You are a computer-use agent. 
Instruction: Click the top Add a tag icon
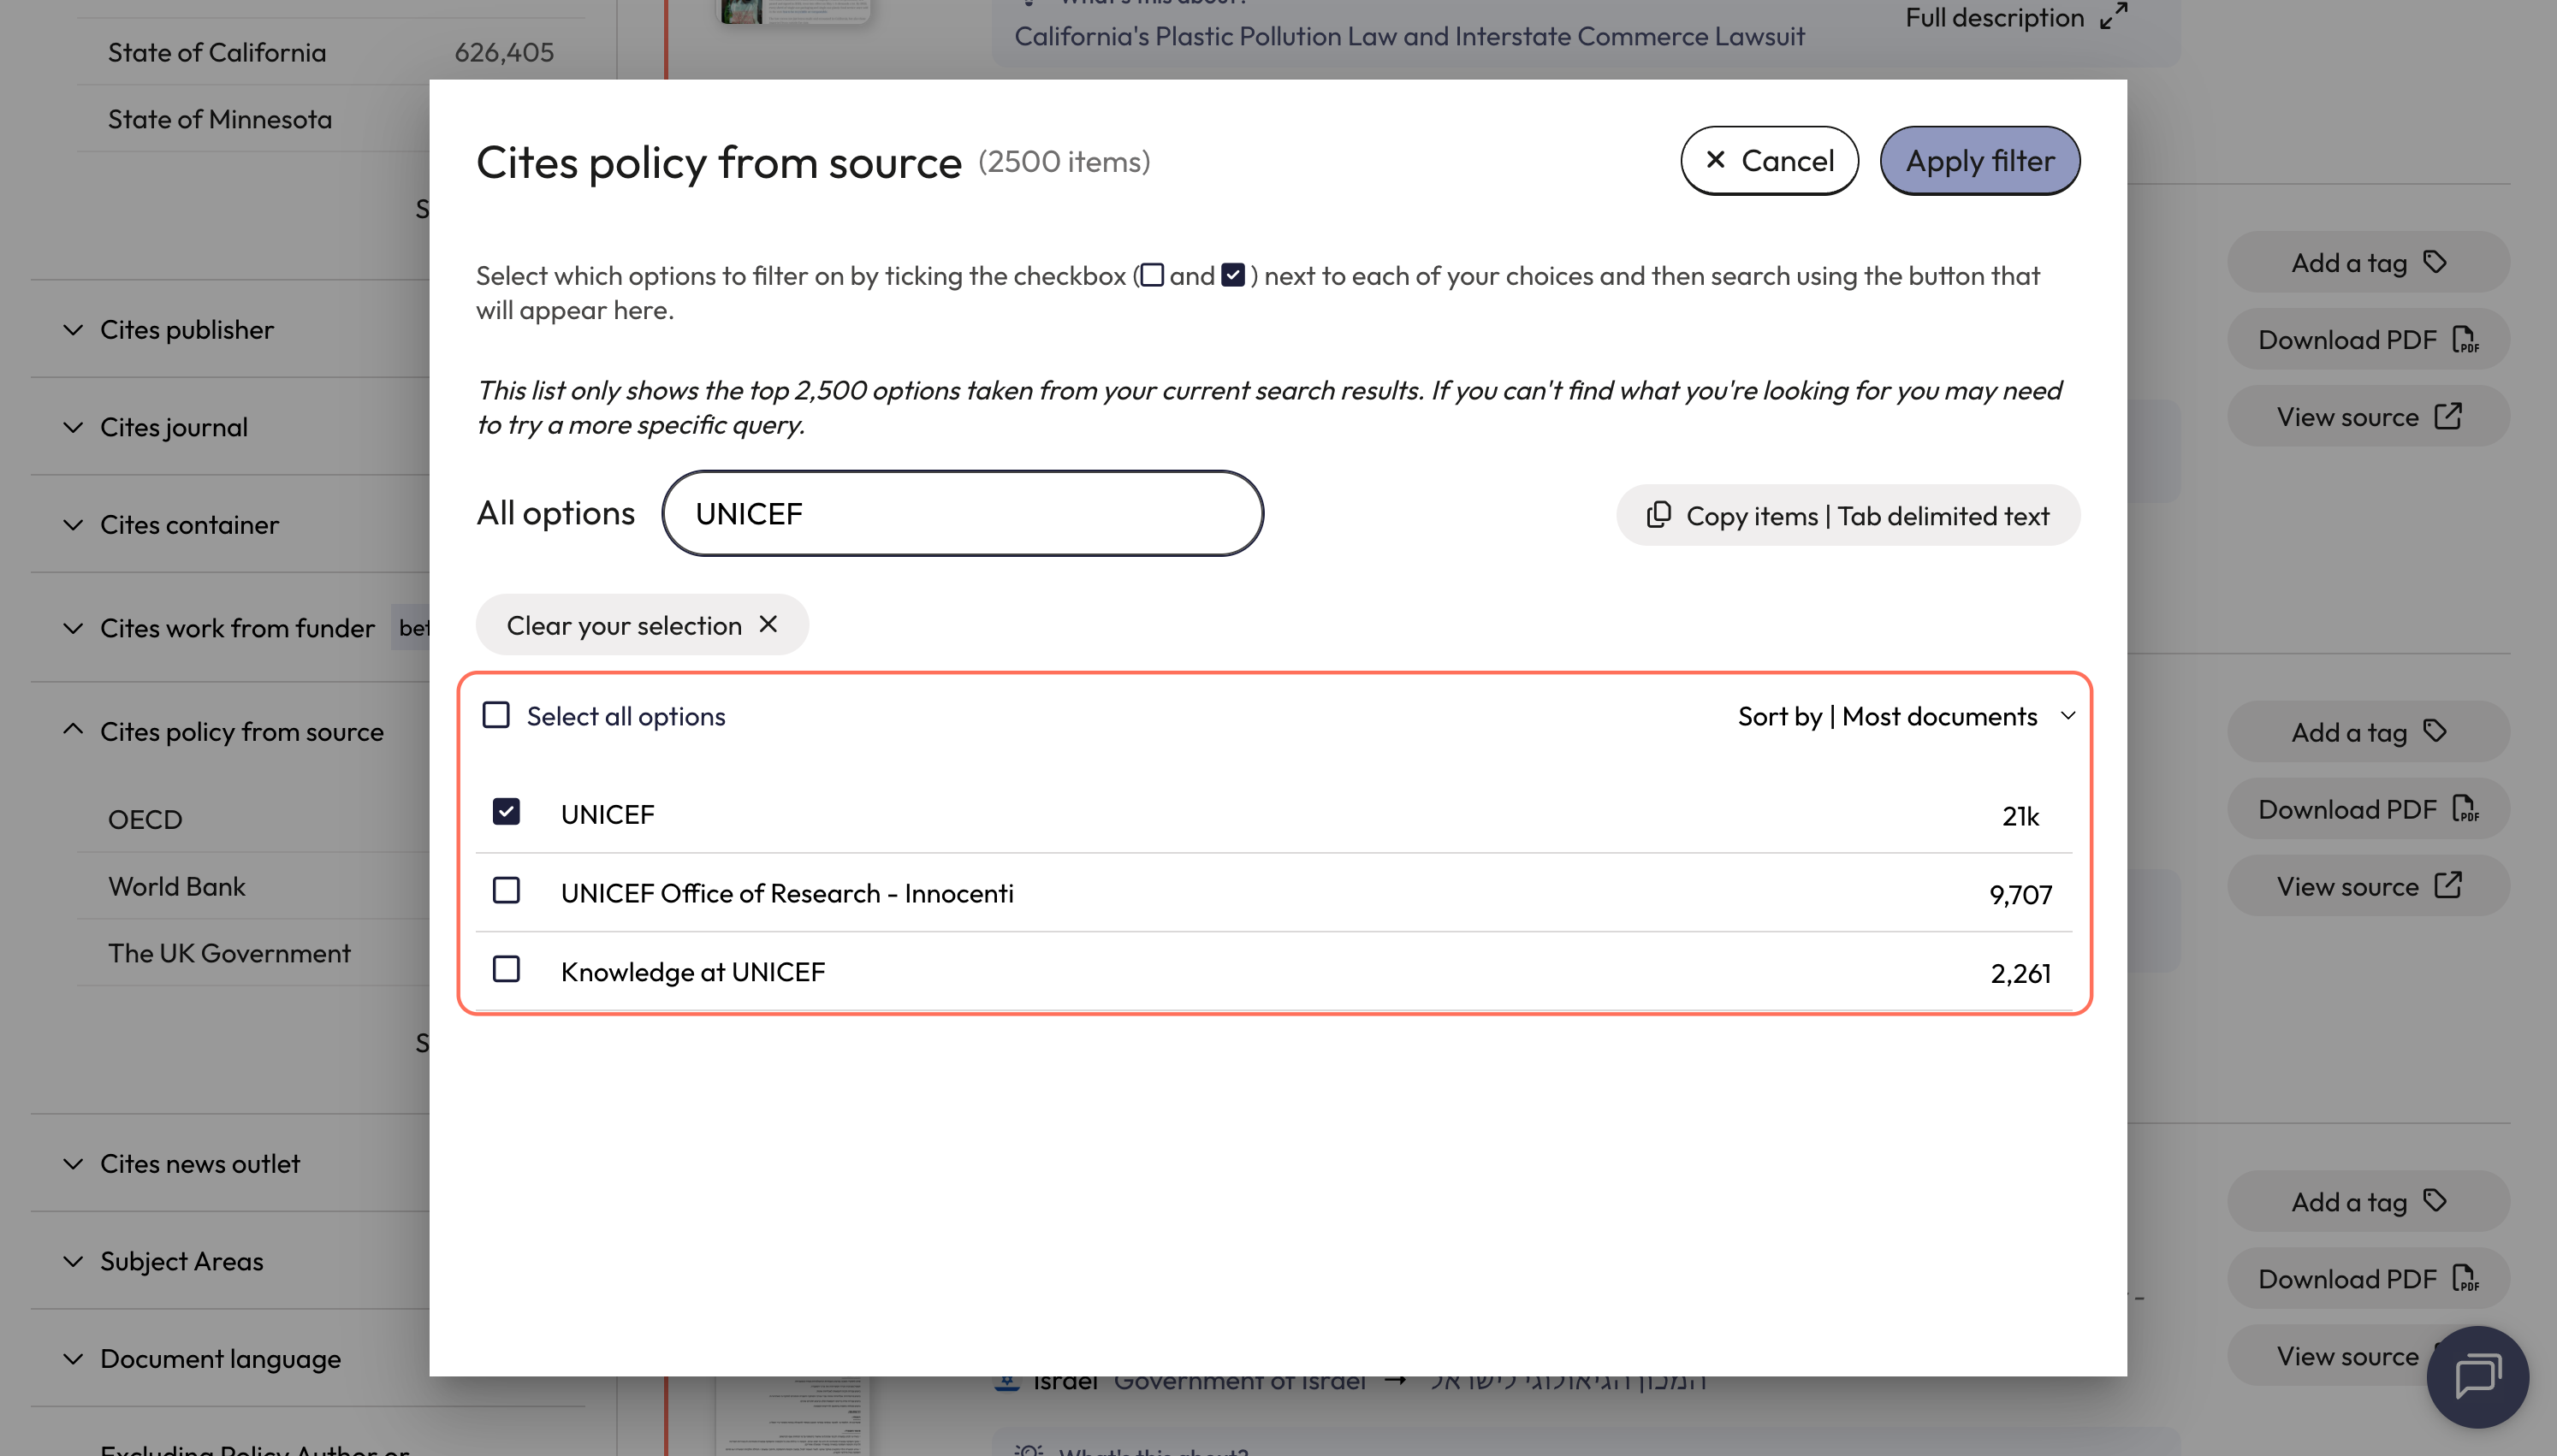[2435, 262]
